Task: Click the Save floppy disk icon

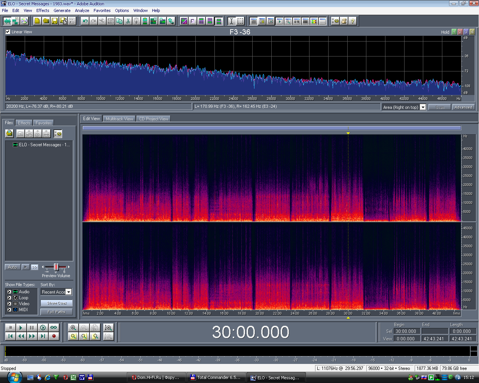Action: 55,21
